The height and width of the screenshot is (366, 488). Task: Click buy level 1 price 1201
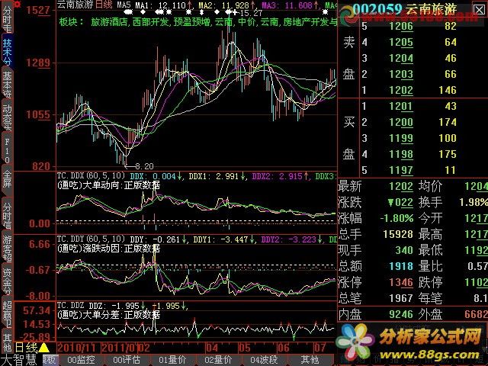tap(401, 107)
